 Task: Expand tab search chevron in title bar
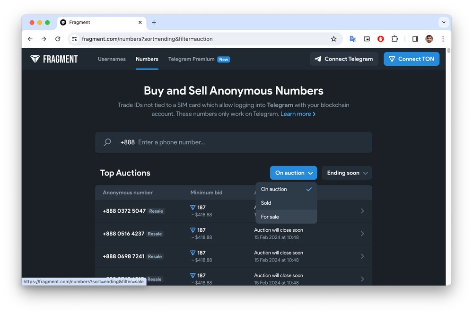(x=444, y=22)
